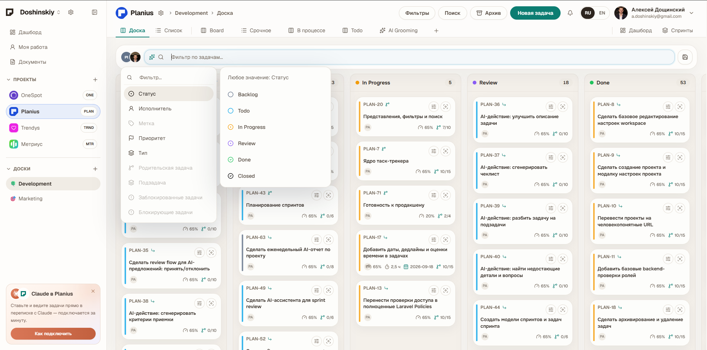Open the OneSpot project

pyautogui.click(x=53, y=95)
